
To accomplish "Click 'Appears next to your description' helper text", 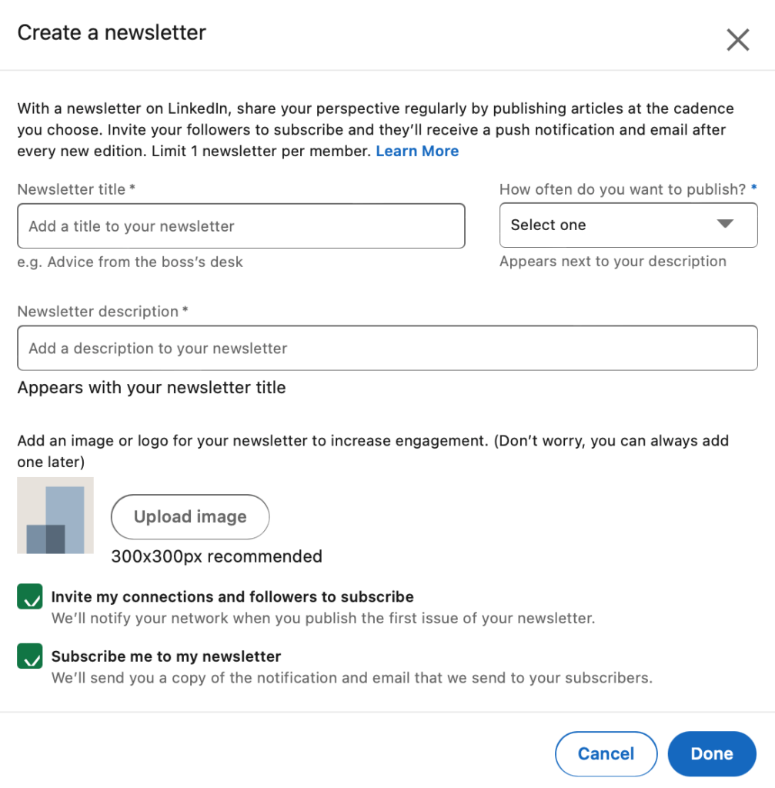I will coord(613,262).
